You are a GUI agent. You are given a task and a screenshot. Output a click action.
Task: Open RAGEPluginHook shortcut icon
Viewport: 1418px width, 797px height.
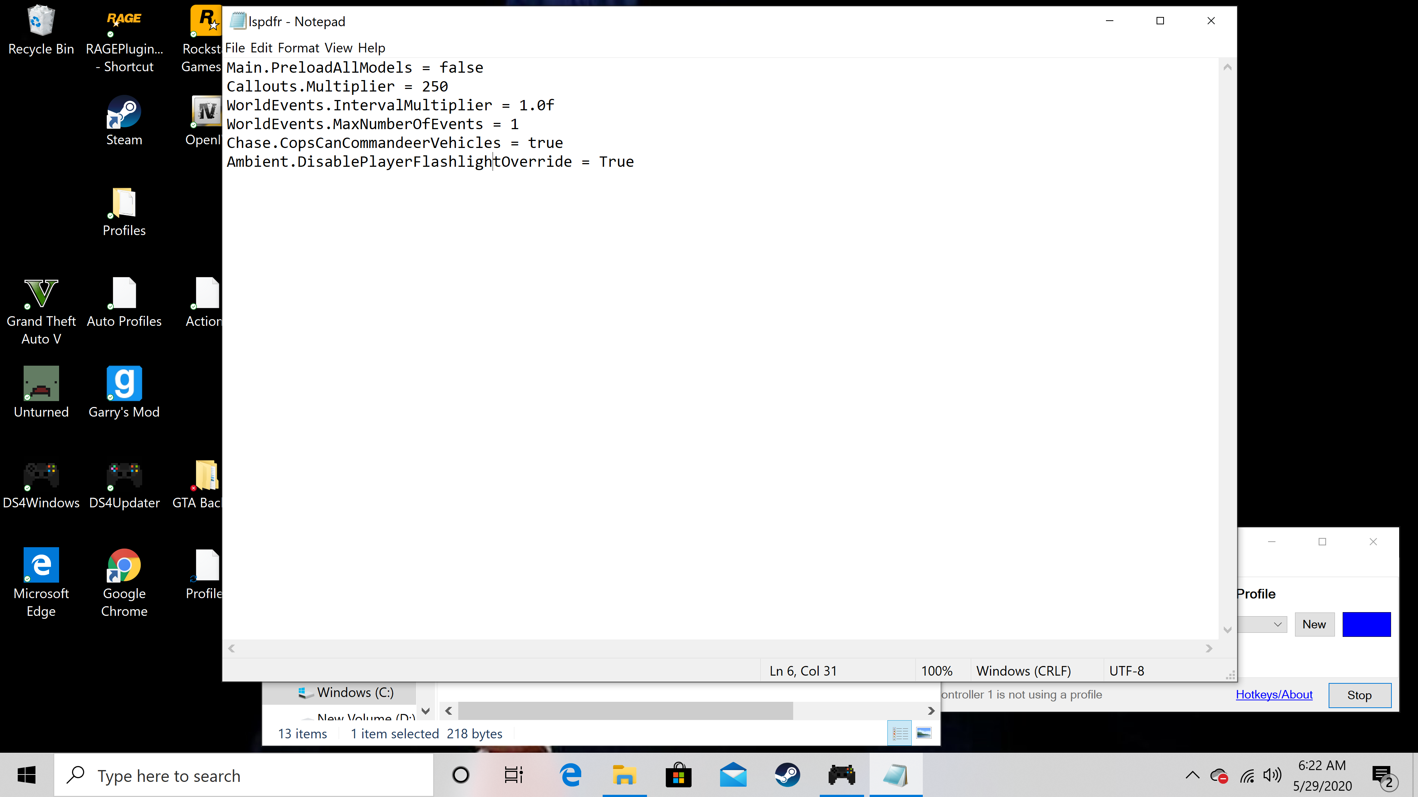124,22
